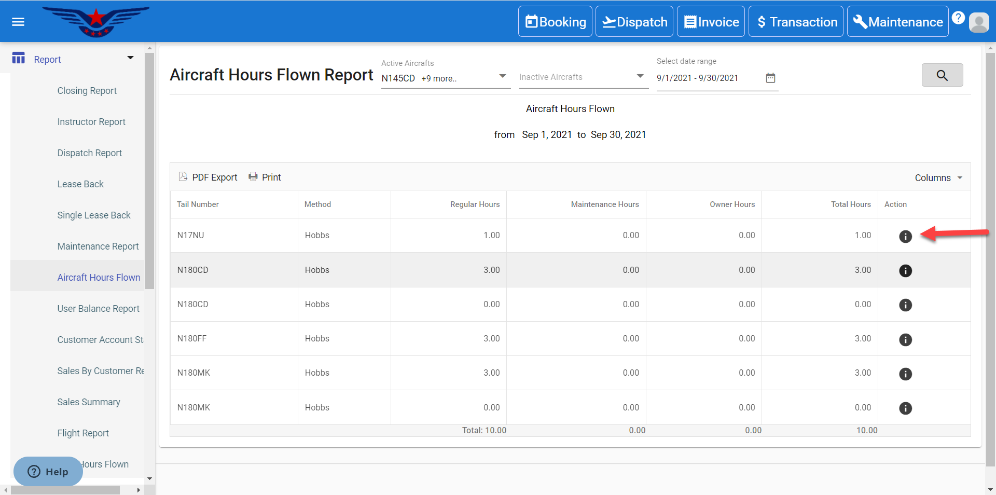Expand the Inactive Aircrafts dropdown
Screen dimensions: 996x495
click(x=640, y=76)
